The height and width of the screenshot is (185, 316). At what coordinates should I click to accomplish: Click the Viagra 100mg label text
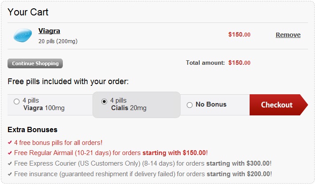(44, 108)
